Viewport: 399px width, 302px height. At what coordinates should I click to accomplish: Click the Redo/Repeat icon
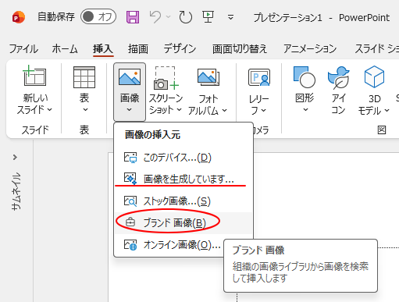click(x=185, y=17)
